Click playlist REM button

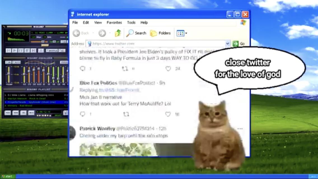[x=15, y=113]
